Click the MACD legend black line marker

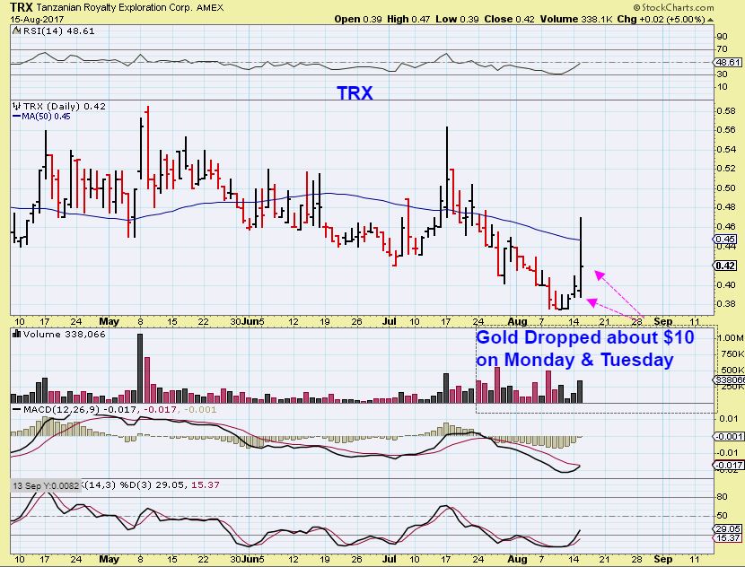click(x=17, y=409)
